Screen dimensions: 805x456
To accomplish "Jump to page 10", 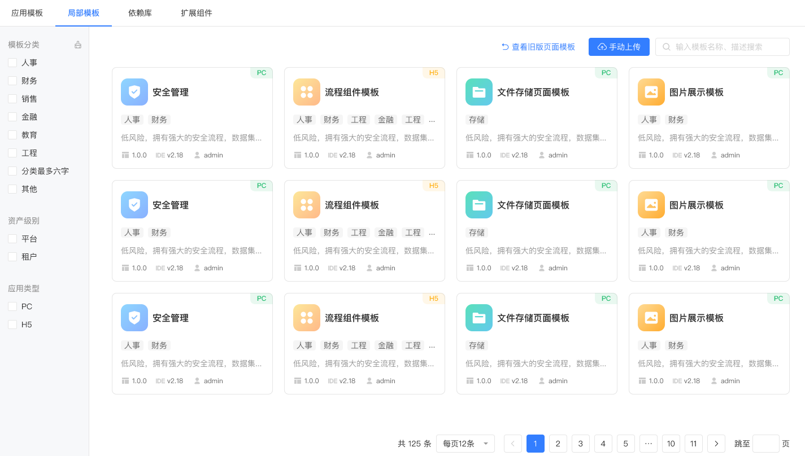I will pyautogui.click(x=671, y=444).
